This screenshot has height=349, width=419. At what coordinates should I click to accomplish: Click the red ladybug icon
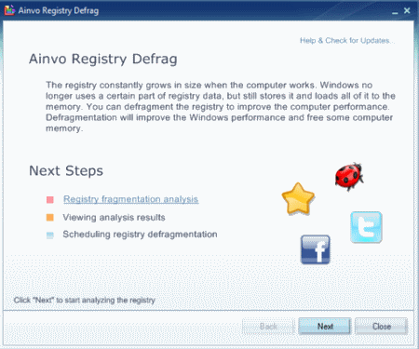coord(349,176)
